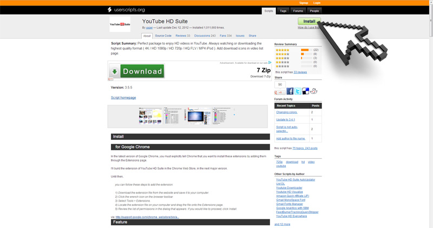Open the Gmail Fonts Manager script link
The width and height of the screenshot is (433, 228).
point(290,204)
